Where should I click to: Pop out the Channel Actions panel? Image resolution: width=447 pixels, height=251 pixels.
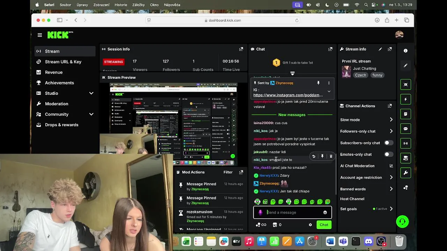[x=390, y=106]
